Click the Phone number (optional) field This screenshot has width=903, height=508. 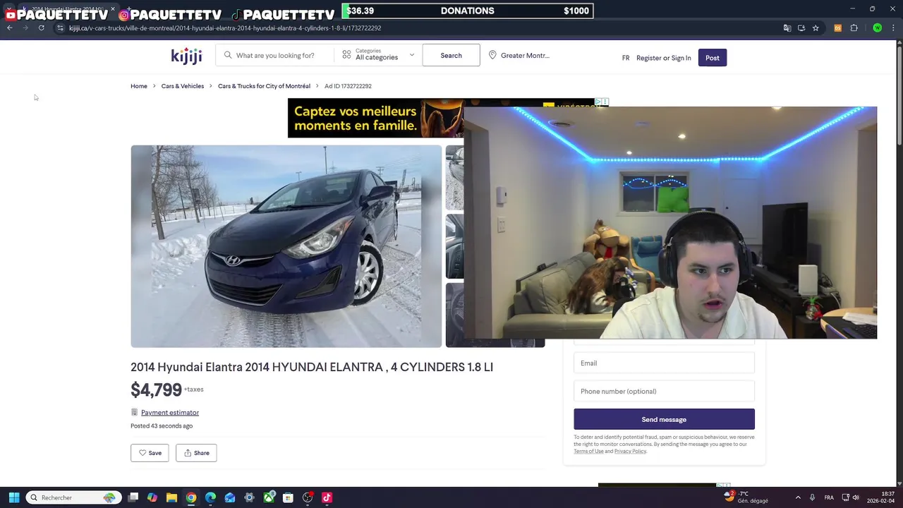664,391
